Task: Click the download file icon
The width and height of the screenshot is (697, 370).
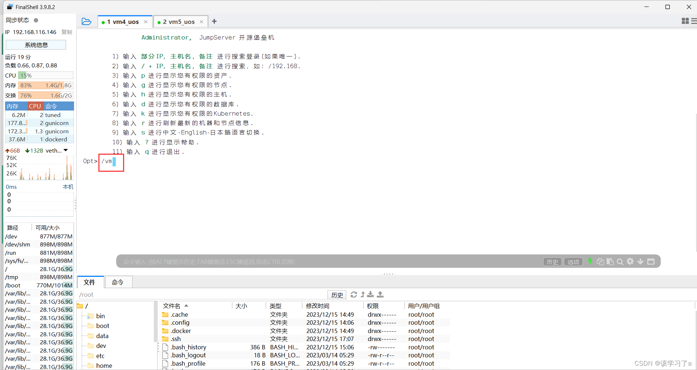Action: tap(371, 294)
